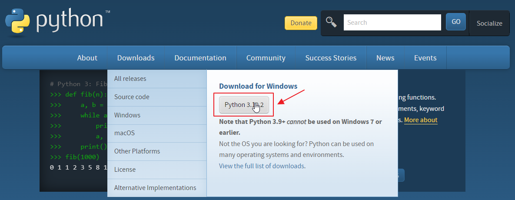Open the Success Stories menu
Screen dimensions: 515x200
click(x=331, y=58)
